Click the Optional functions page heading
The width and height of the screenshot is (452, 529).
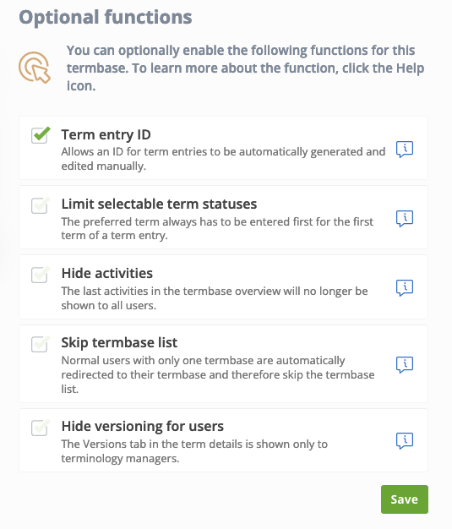106,17
